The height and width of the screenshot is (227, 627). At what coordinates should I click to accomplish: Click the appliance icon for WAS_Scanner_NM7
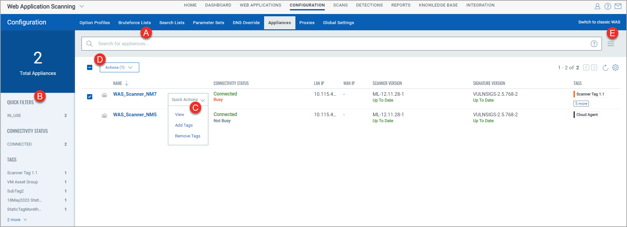[x=104, y=95]
